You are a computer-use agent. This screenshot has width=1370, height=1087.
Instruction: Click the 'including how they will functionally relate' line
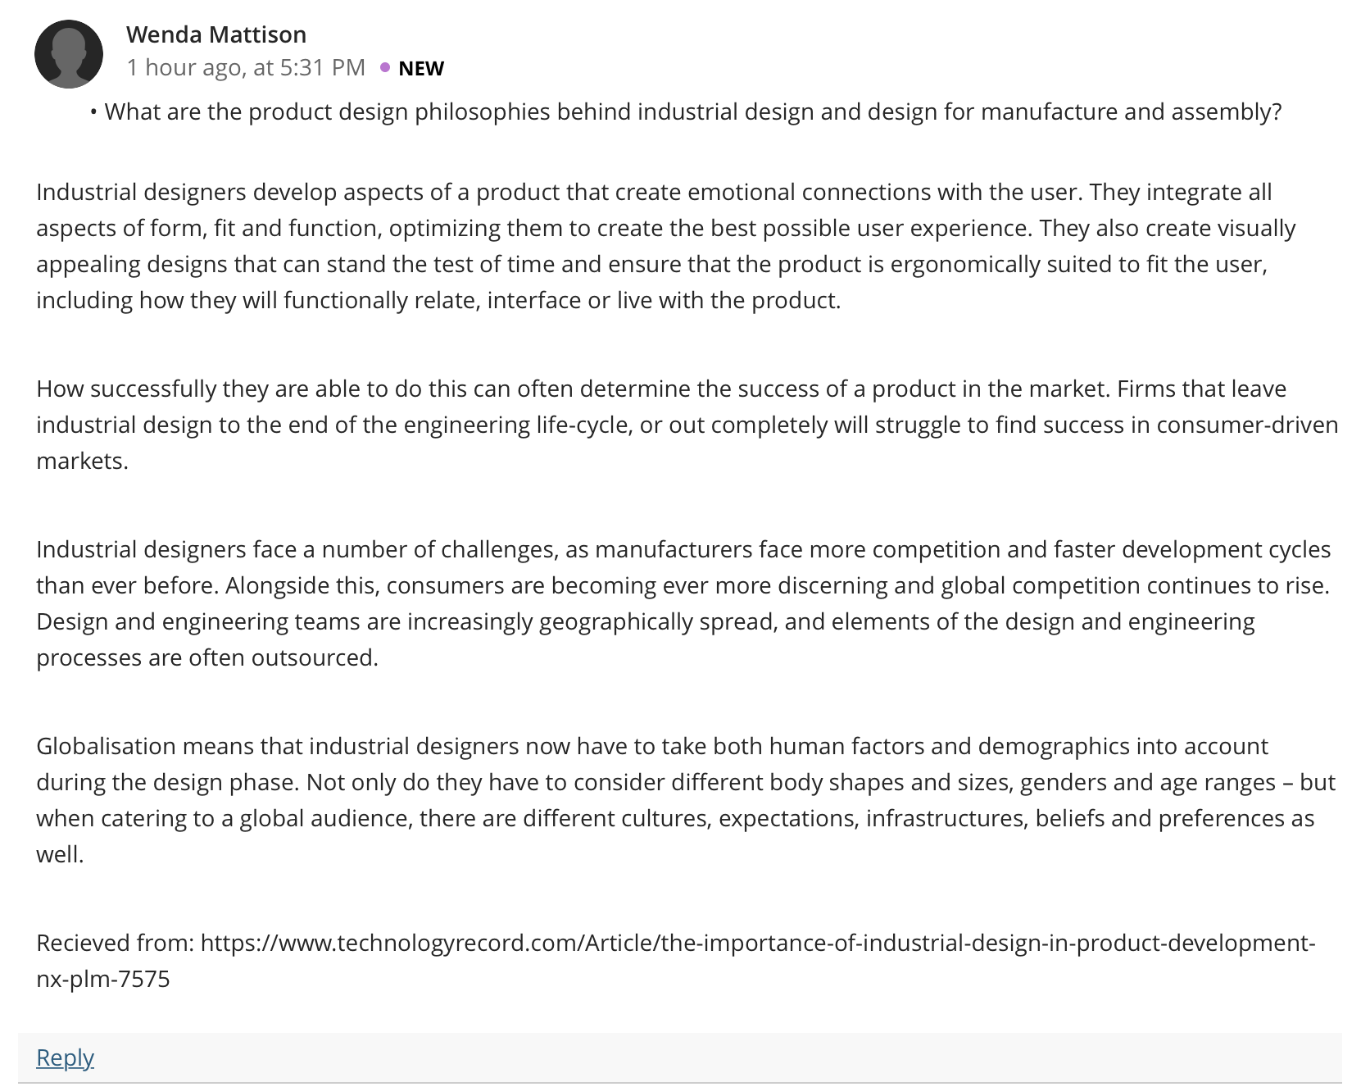(x=438, y=301)
